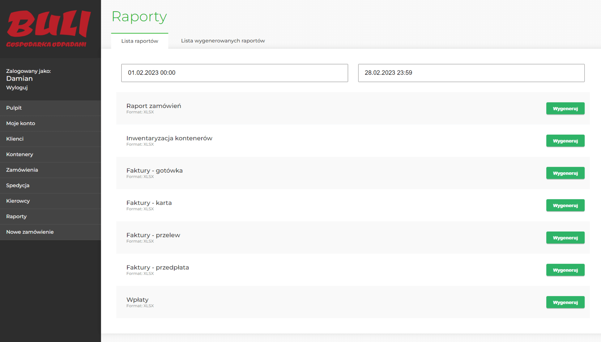Click the end date field 28.02.2023

click(x=471, y=73)
